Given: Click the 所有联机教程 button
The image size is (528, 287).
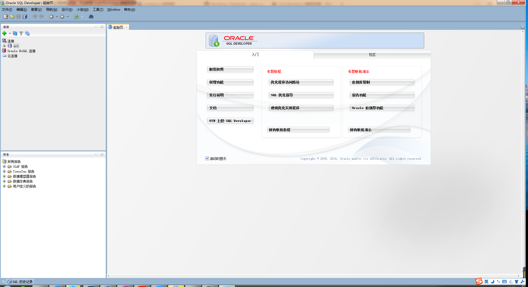Looking at the screenshot, I should click(x=298, y=130).
